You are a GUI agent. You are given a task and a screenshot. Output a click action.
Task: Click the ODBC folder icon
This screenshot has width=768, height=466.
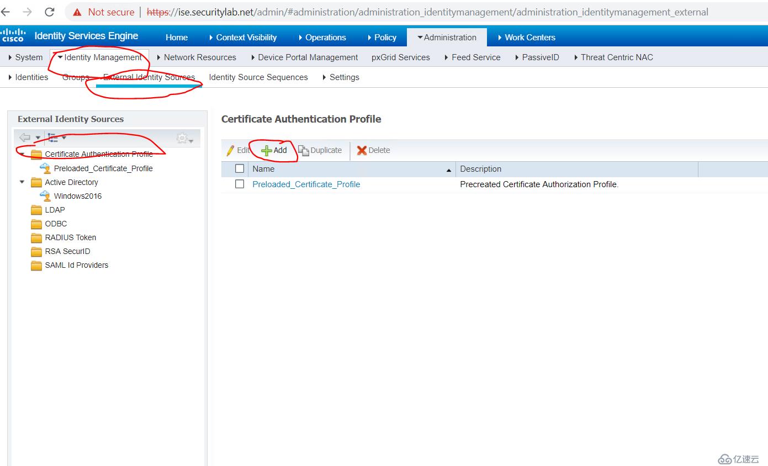point(36,224)
